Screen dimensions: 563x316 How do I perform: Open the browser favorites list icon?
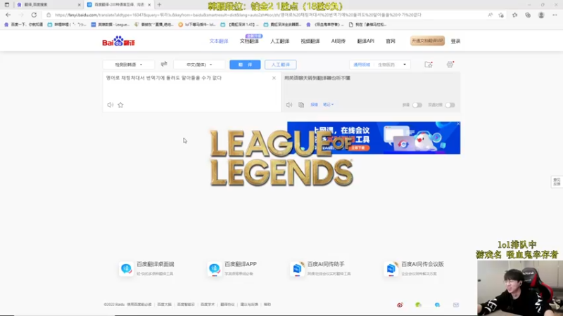[515, 15]
